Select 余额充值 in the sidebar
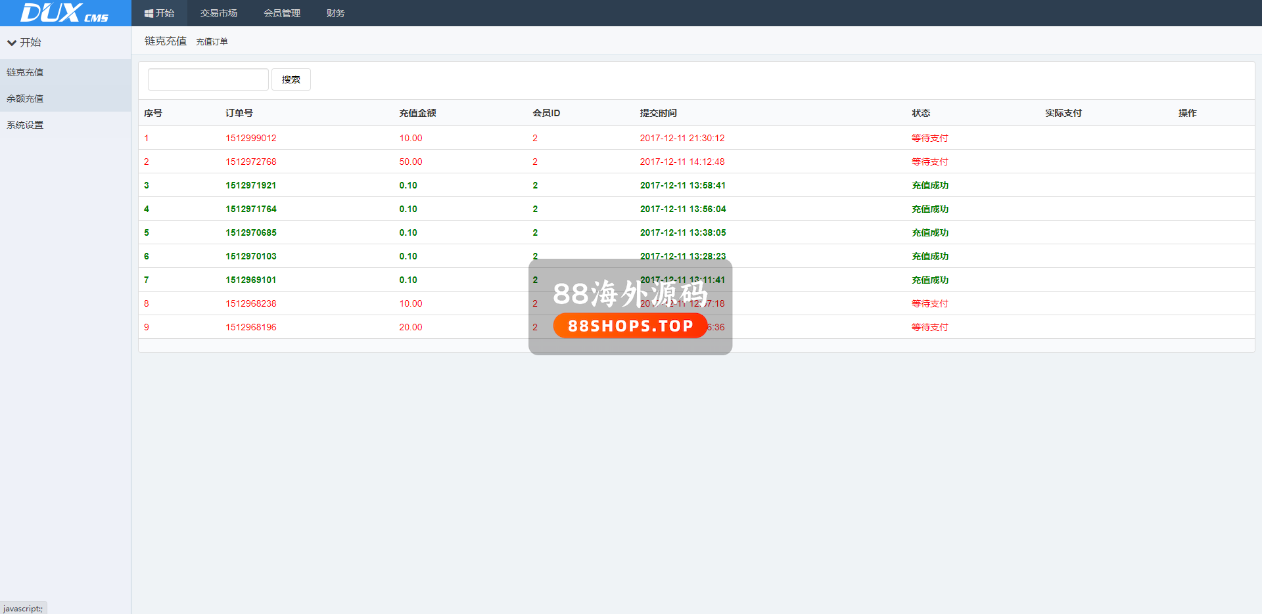Image resolution: width=1262 pixels, height=614 pixels. click(25, 99)
